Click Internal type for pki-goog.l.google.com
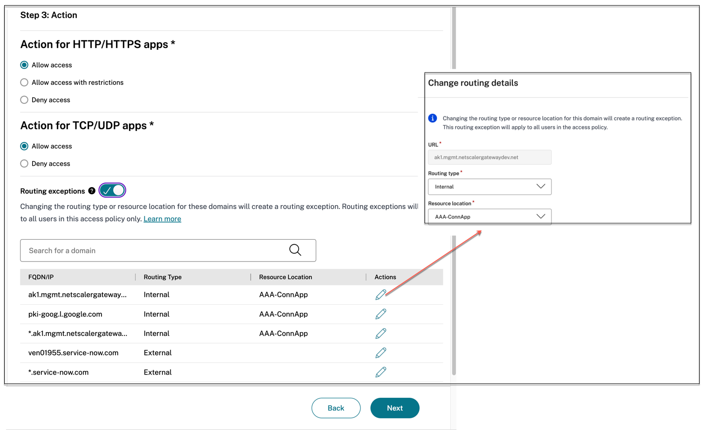701x430 pixels. [157, 314]
